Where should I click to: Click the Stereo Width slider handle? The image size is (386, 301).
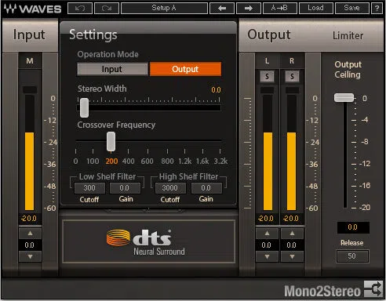click(84, 107)
